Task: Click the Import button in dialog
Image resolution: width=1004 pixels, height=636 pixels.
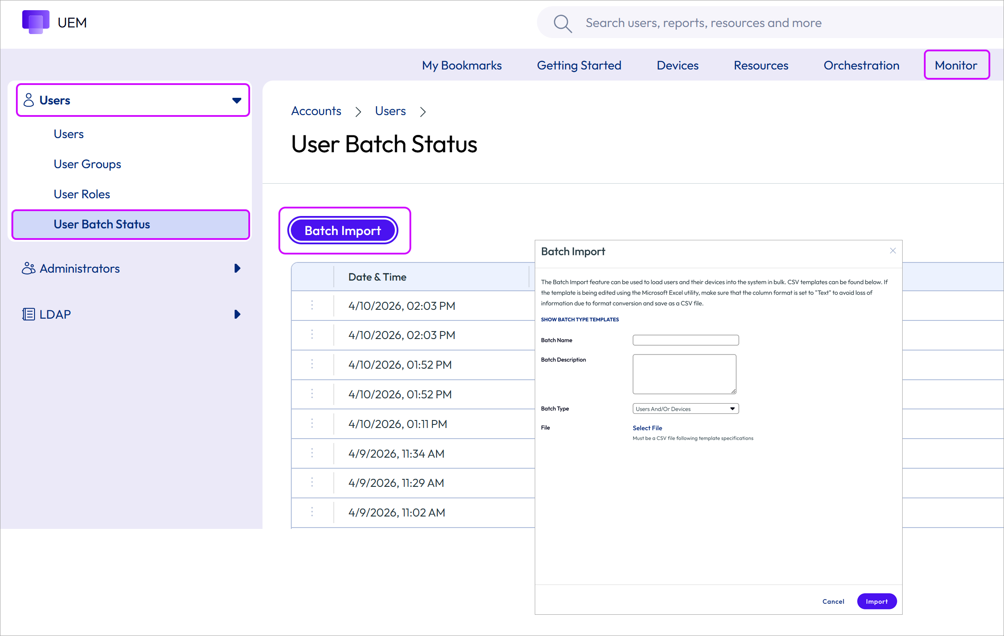Action: pyautogui.click(x=877, y=601)
